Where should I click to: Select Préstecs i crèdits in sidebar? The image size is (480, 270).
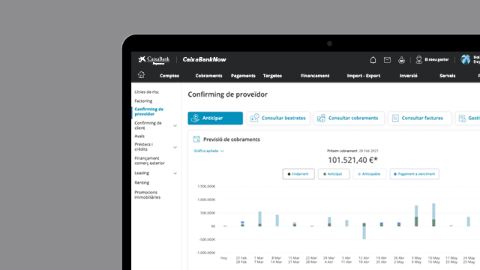(x=143, y=147)
